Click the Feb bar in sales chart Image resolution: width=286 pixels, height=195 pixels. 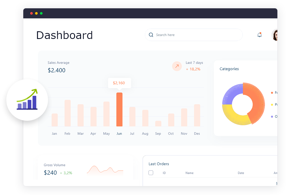pos(68,113)
